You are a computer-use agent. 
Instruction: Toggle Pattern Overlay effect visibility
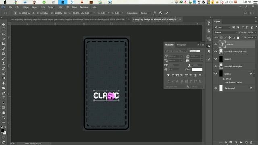click(x=227, y=83)
